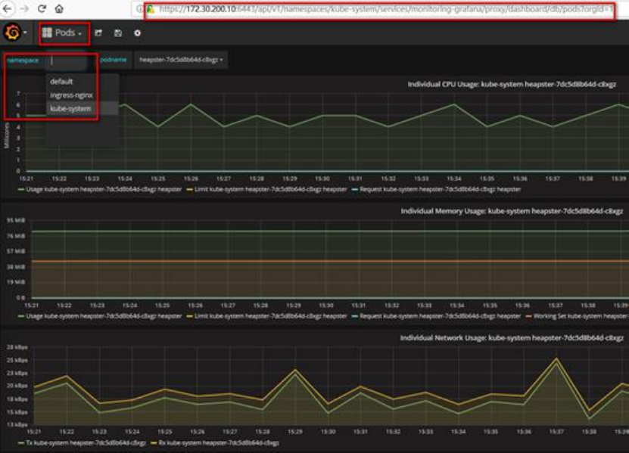Open the Pods dashboard picker dropdown
This screenshot has height=453, width=629.
click(63, 33)
